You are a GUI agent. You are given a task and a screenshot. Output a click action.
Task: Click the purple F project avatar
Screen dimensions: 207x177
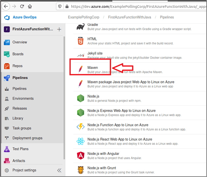[7, 29]
